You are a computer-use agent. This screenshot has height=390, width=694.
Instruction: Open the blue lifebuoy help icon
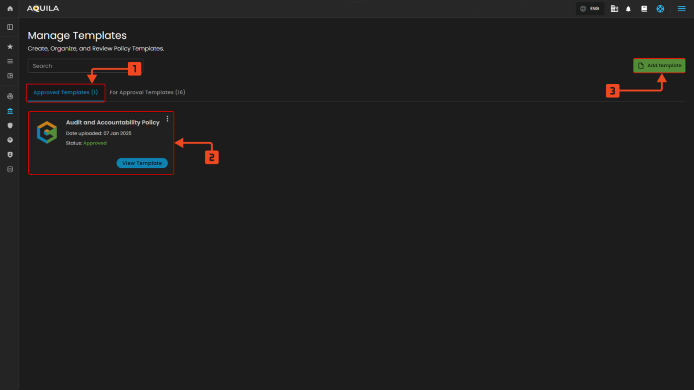(x=660, y=9)
